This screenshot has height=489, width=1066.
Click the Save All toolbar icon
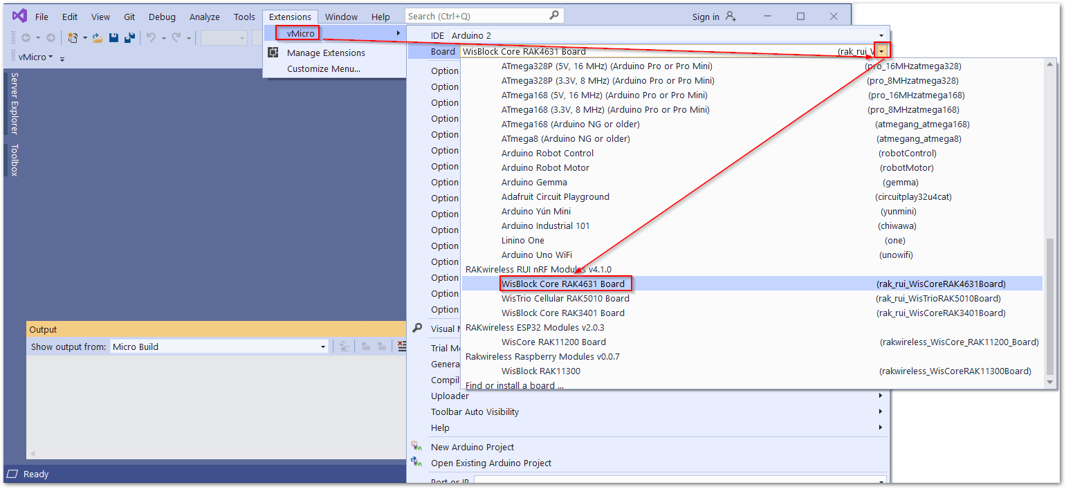129,38
